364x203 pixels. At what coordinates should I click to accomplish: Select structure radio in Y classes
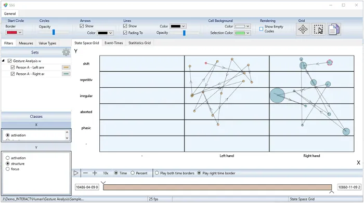tap(8, 164)
